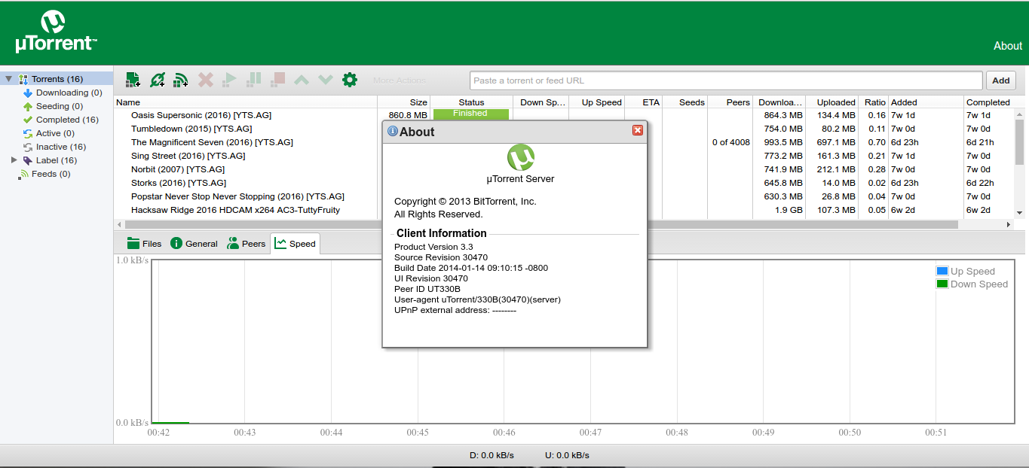Sort by the ETA column header

[x=643, y=102]
